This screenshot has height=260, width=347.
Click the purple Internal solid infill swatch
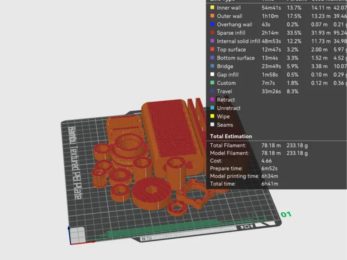tap(212, 41)
